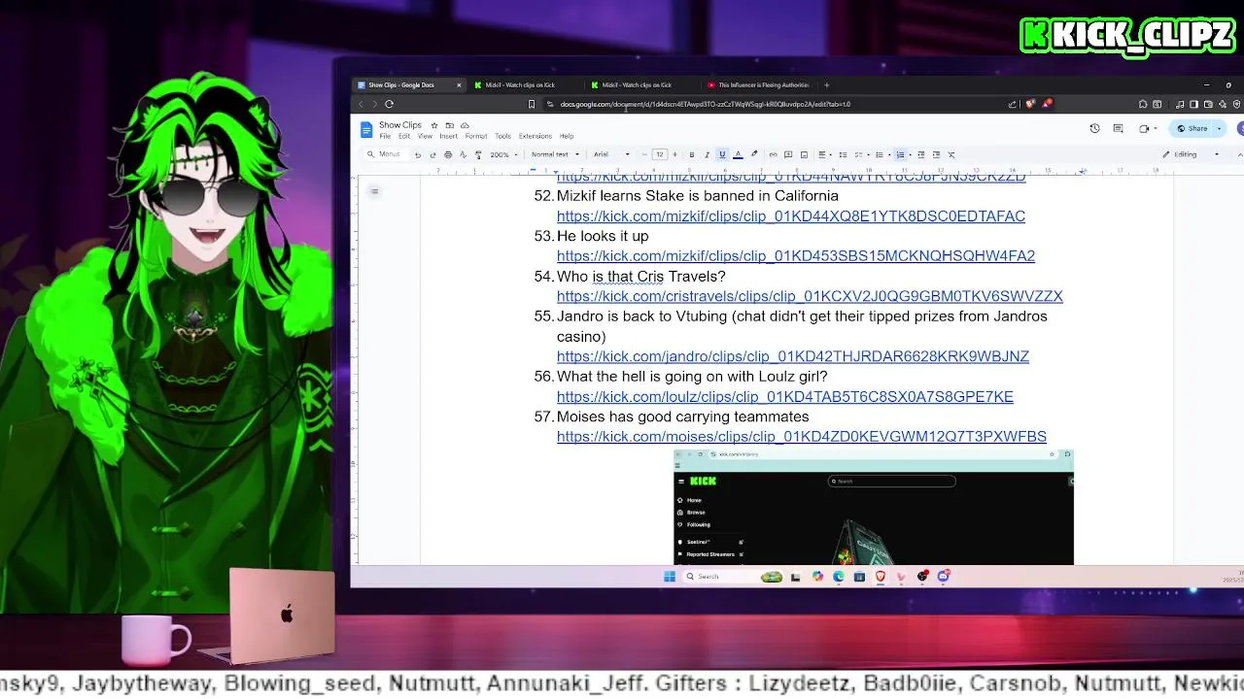The image size is (1244, 699).
Task: Click the Share button
Action: pos(1191,128)
